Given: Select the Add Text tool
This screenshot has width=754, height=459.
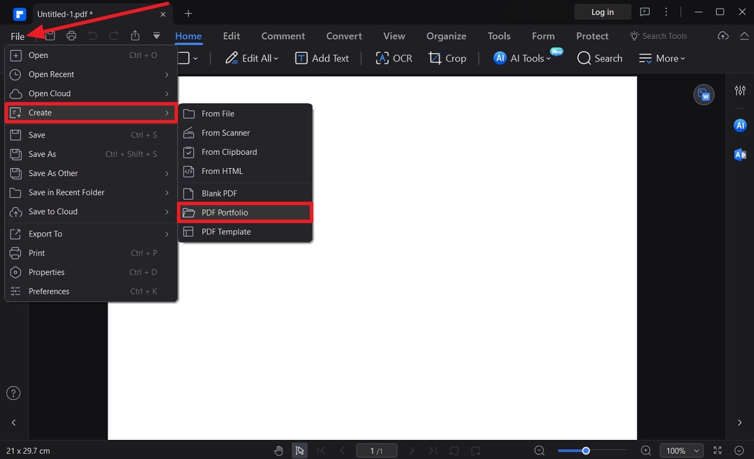Looking at the screenshot, I should pyautogui.click(x=322, y=58).
